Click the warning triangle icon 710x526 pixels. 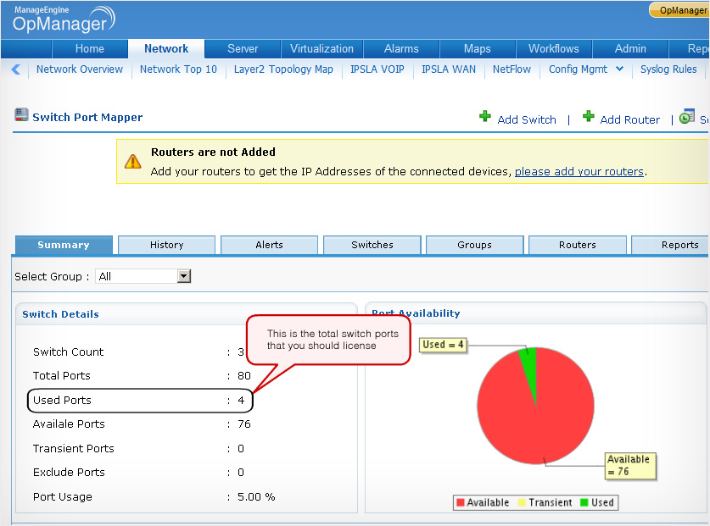click(132, 162)
